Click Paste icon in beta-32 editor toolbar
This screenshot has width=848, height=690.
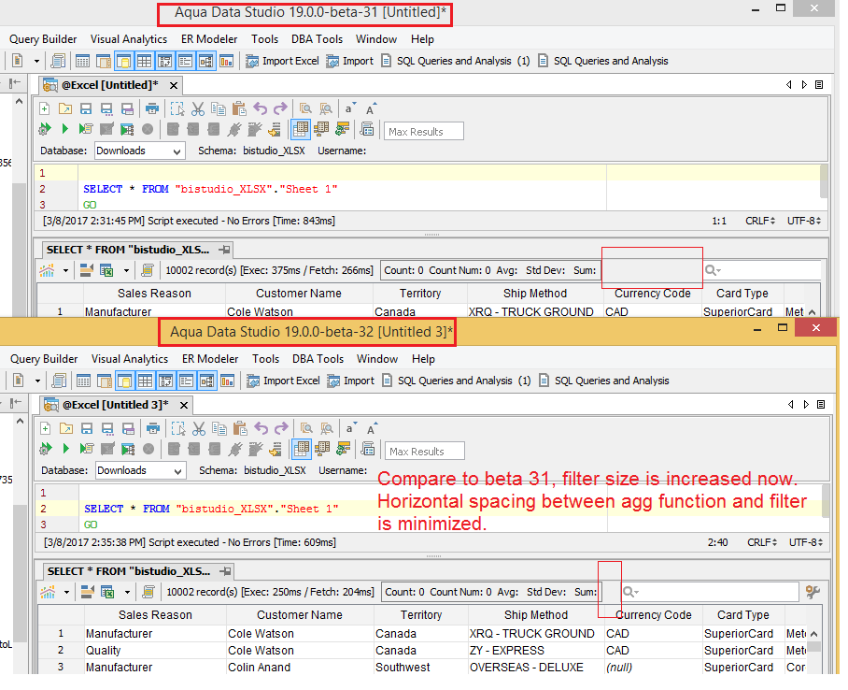tap(240, 429)
